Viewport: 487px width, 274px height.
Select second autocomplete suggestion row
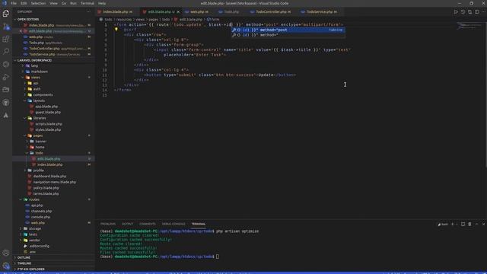tap(288, 35)
